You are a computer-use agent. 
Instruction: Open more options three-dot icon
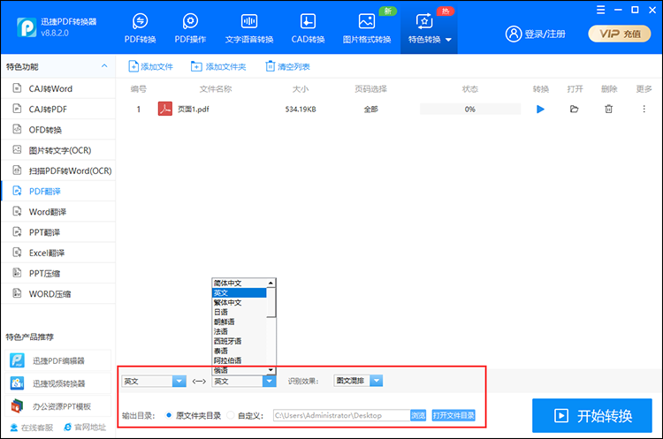point(644,109)
